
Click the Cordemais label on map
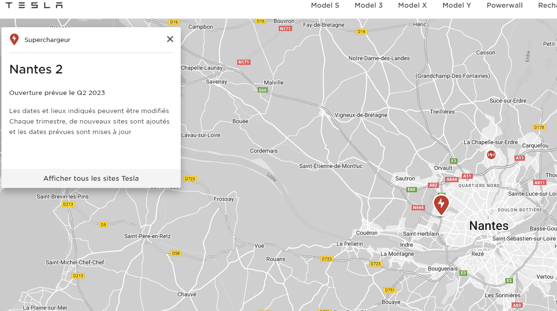[x=263, y=151]
